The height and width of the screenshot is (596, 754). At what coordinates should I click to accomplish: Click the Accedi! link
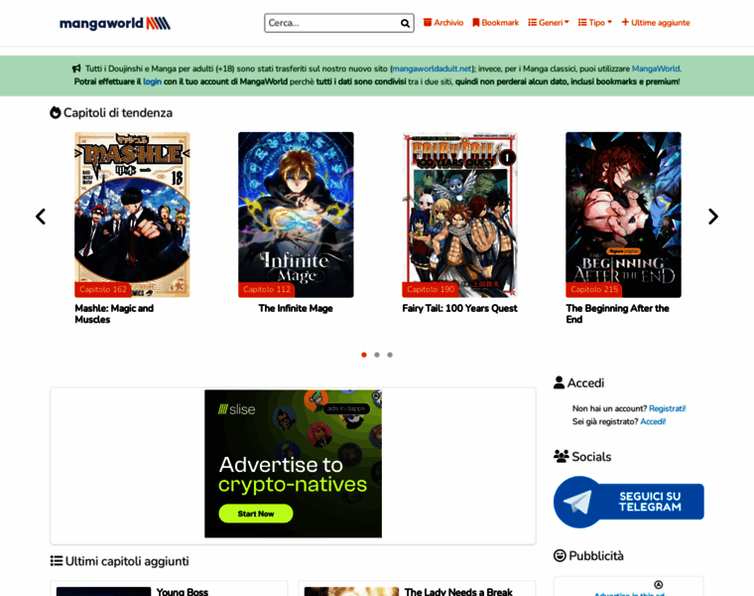(653, 422)
